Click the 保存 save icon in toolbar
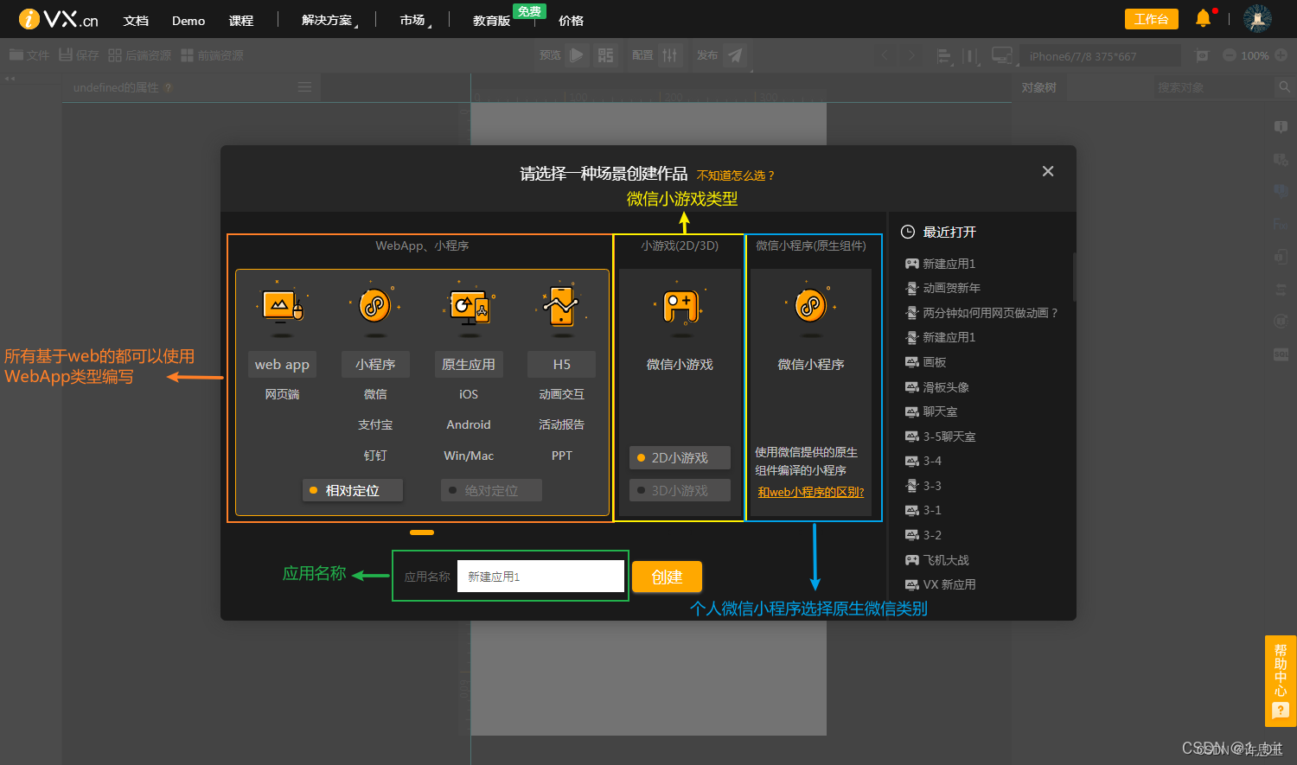The height and width of the screenshot is (765, 1297). (64, 54)
